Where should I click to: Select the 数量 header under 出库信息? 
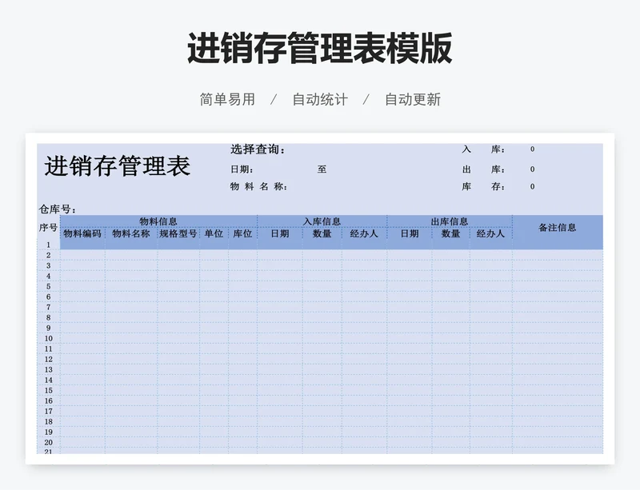451,233
